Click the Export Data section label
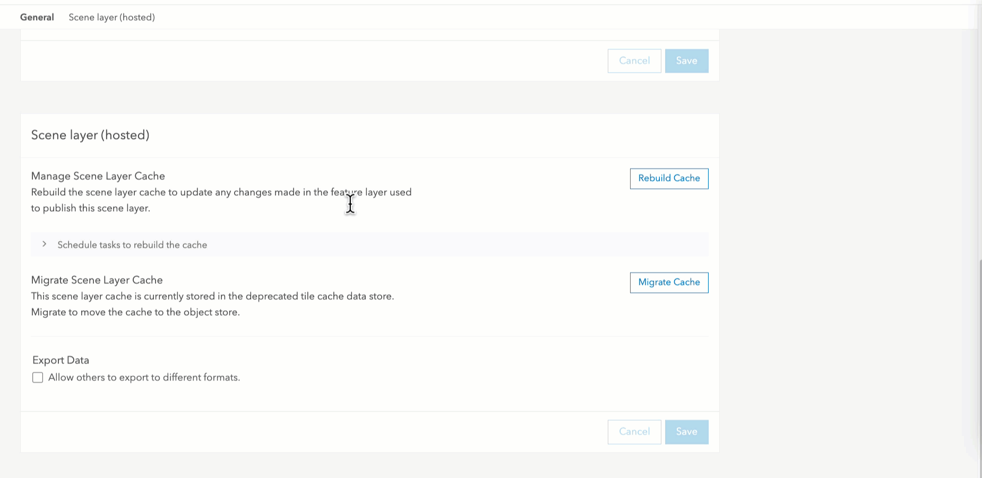 point(60,360)
